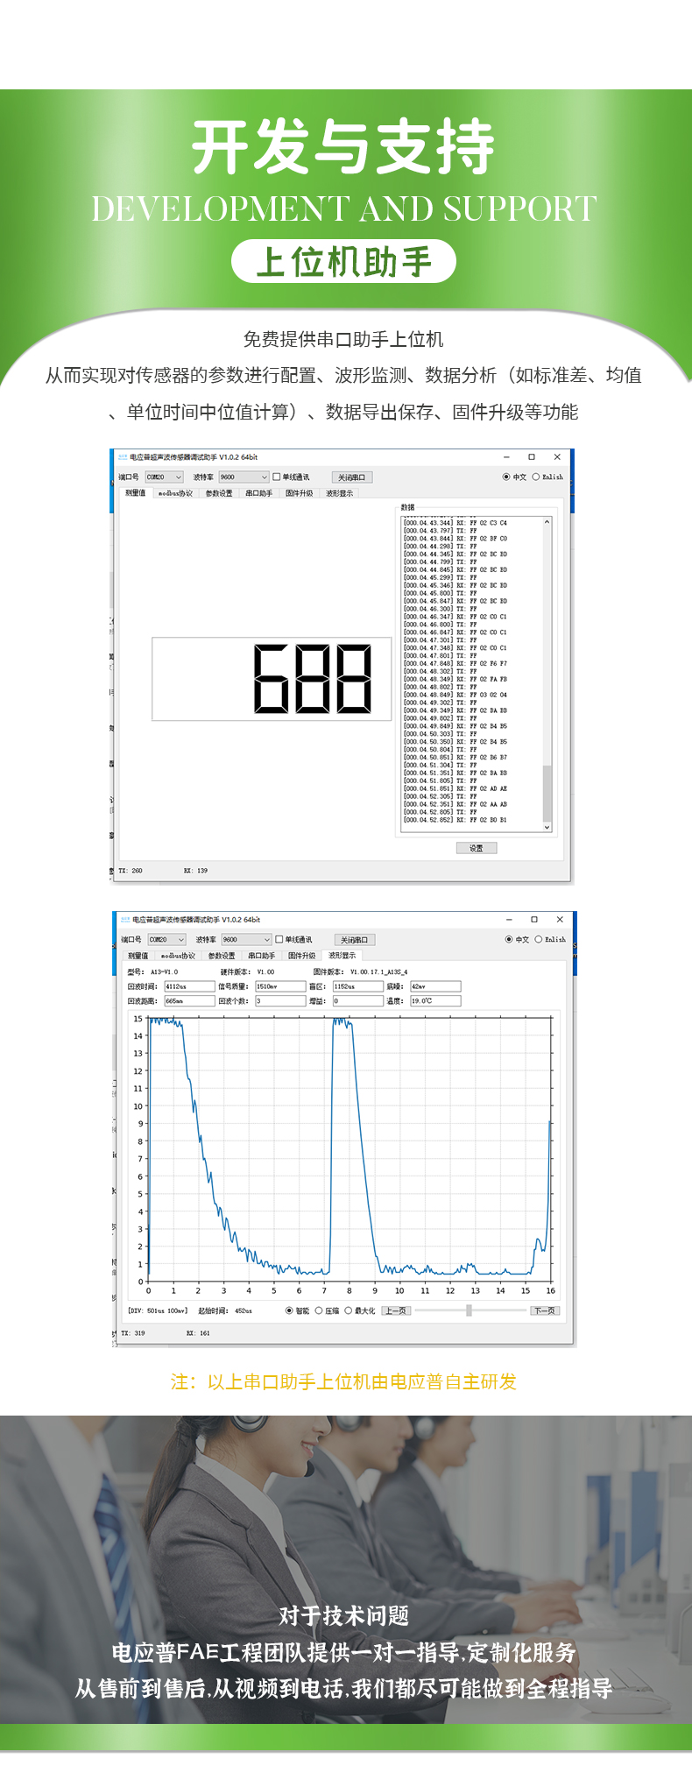Maximize the waveform window
This screenshot has width=692, height=1787.
tap(534, 919)
